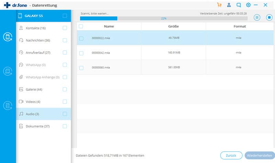Image resolution: width=275 pixels, height=163 pixels.
Task: Click the scan progress bar
Action: coord(163,18)
